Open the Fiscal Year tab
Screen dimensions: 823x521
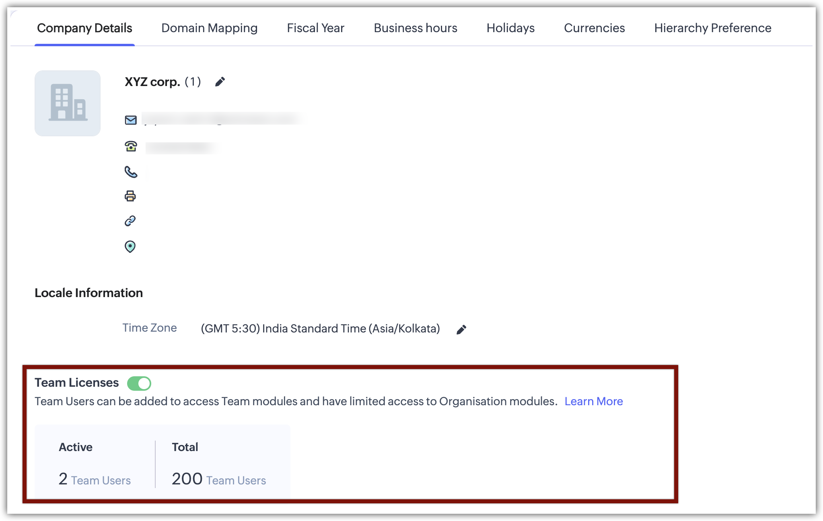(x=315, y=28)
